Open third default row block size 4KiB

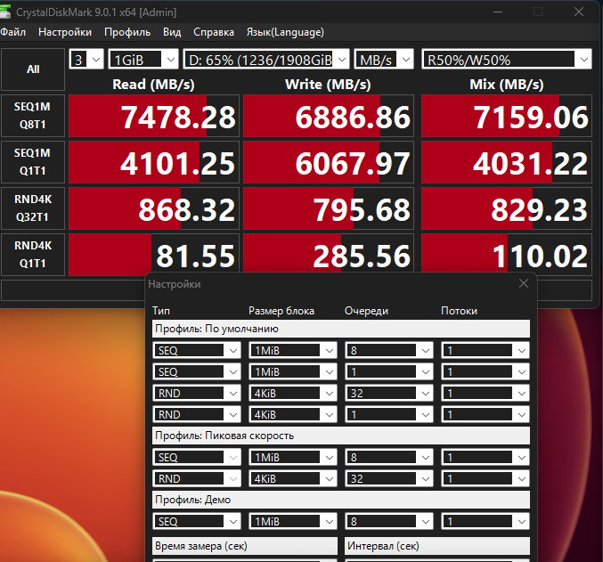pyautogui.click(x=293, y=393)
